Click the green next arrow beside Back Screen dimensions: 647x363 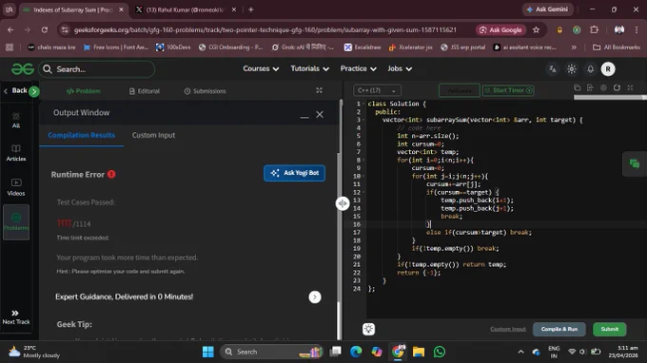[34, 91]
